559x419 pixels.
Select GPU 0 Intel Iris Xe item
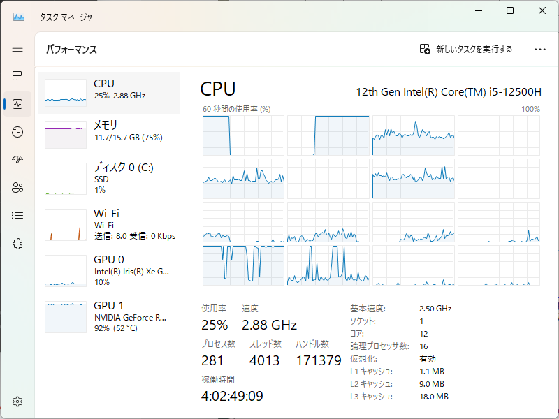(109, 271)
